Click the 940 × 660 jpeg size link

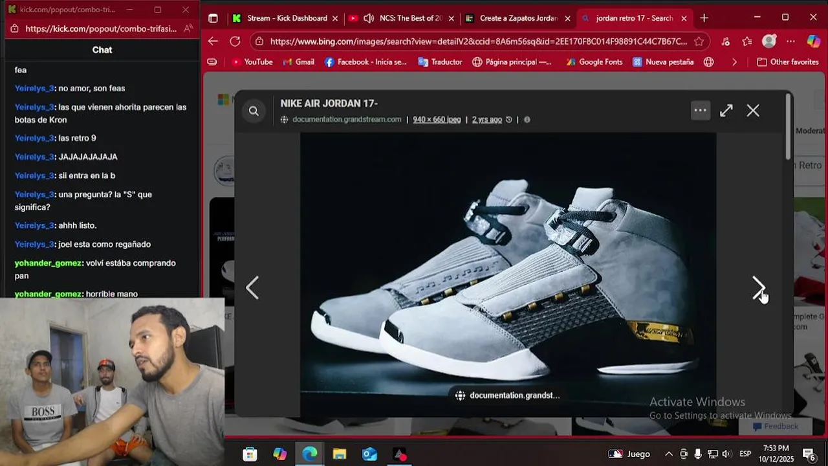[437, 120]
